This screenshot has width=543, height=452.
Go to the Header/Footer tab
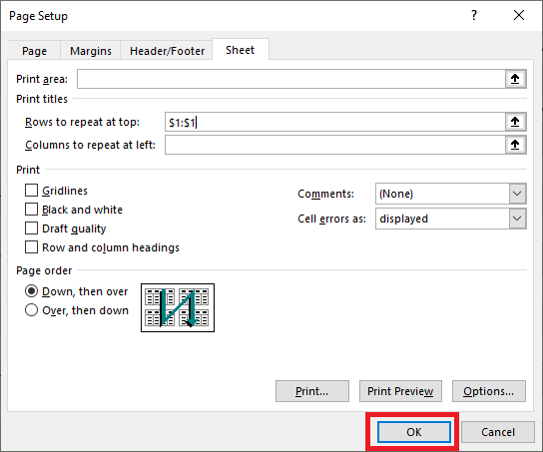pyautogui.click(x=167, y=51)
